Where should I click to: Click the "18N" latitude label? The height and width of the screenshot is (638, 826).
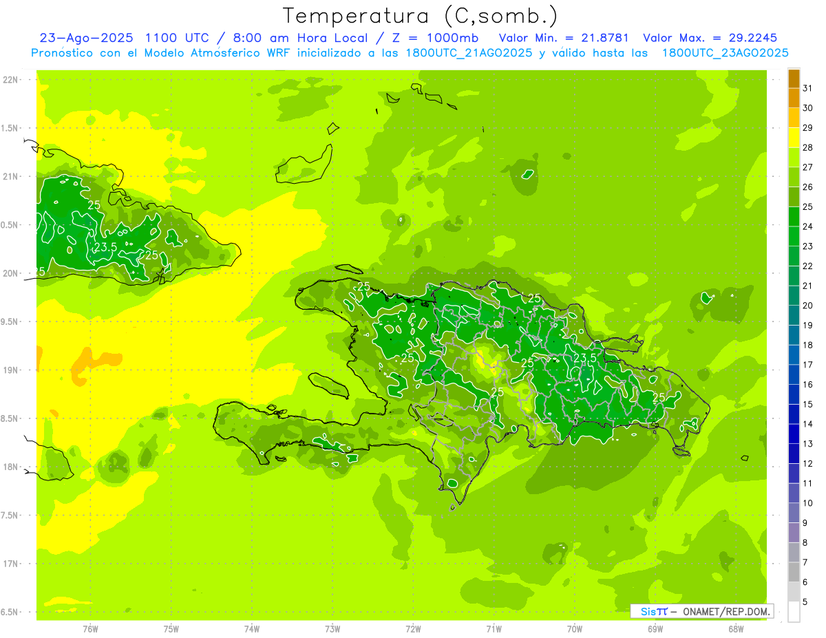click(10, 467)
